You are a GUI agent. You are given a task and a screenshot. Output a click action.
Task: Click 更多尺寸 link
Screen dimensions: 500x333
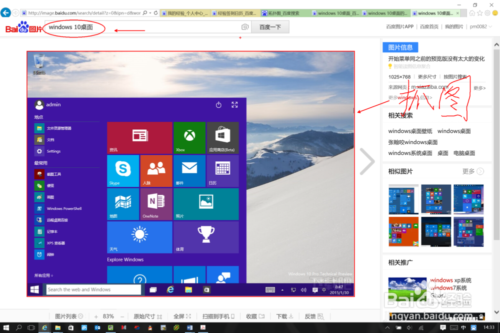coord(427,77)
